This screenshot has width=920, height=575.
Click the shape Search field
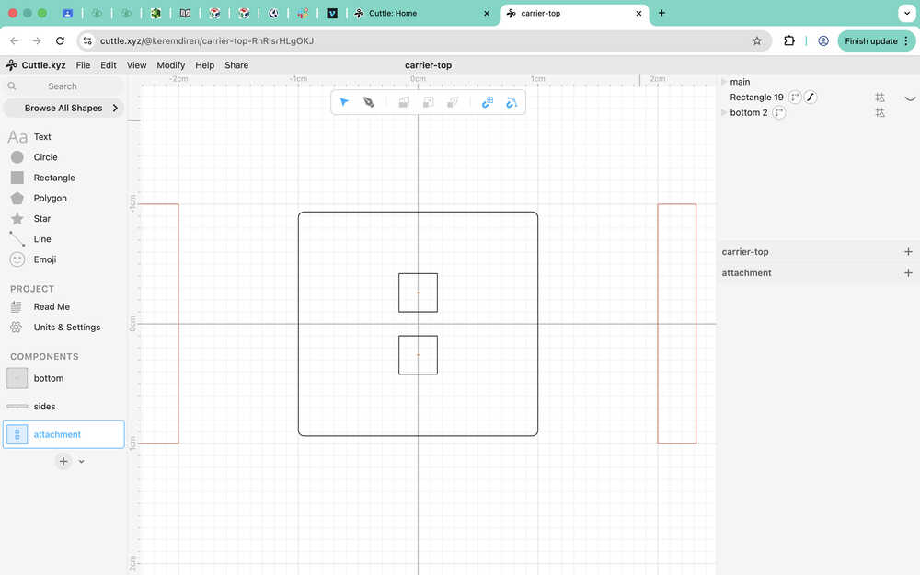pos(63,86)
